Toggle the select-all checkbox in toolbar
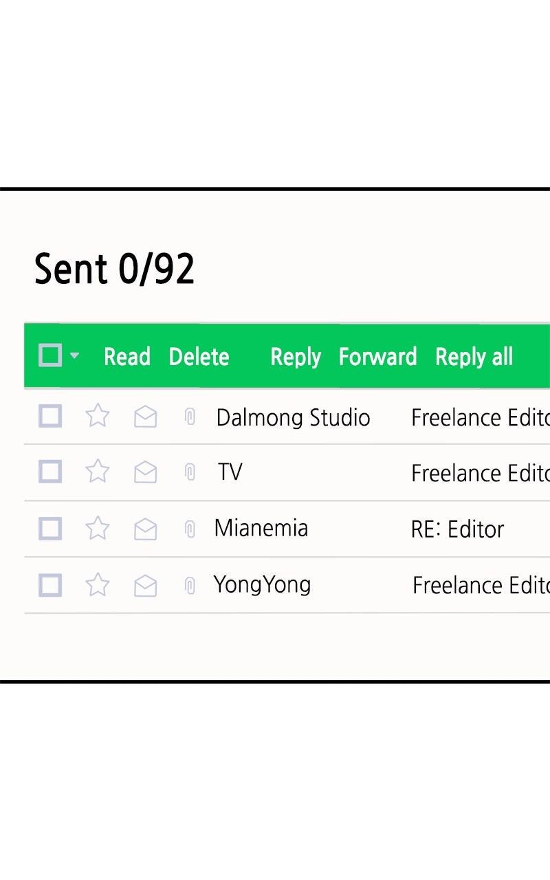This screenshot has width=550, height=880. point(50,355)
